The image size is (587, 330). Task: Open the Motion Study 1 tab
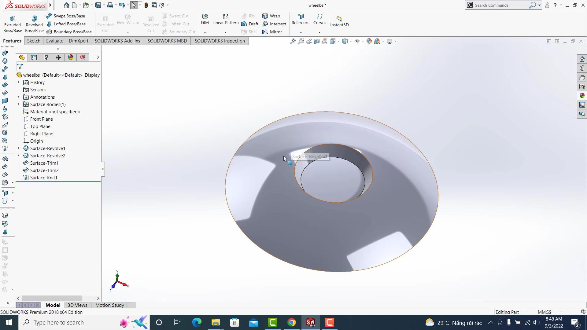pyautogui.click(x=111, y=305)
